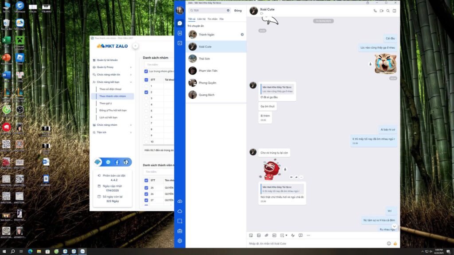Toggle the 'Lọc trùng nhóm' checkbox
Image resolution: width=454 pixels, height=255 pixels.
[x=146, y=71]
